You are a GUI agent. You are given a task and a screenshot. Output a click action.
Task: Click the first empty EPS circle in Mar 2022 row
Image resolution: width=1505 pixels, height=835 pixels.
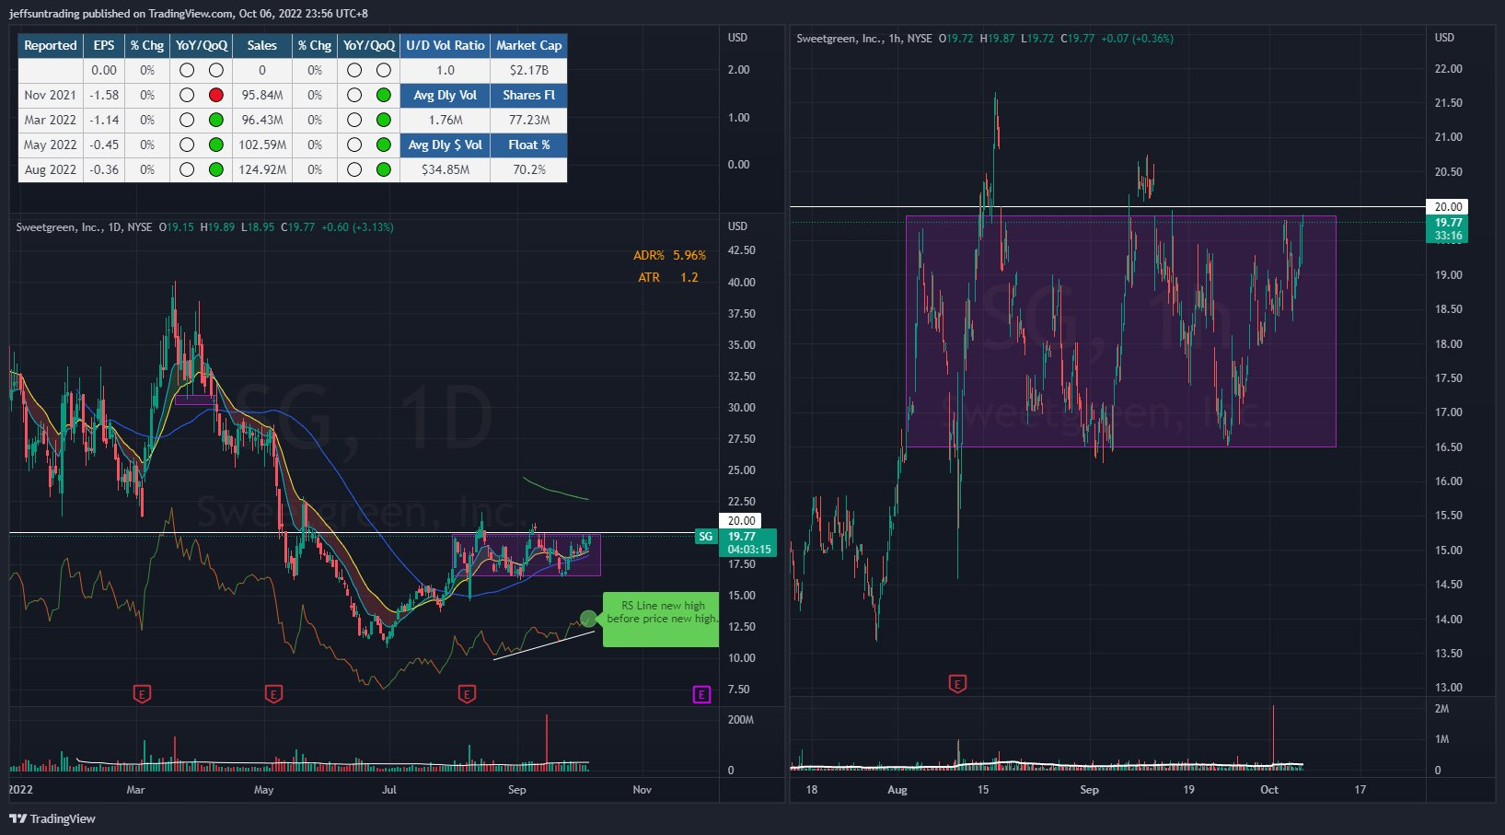pos(187,120)
